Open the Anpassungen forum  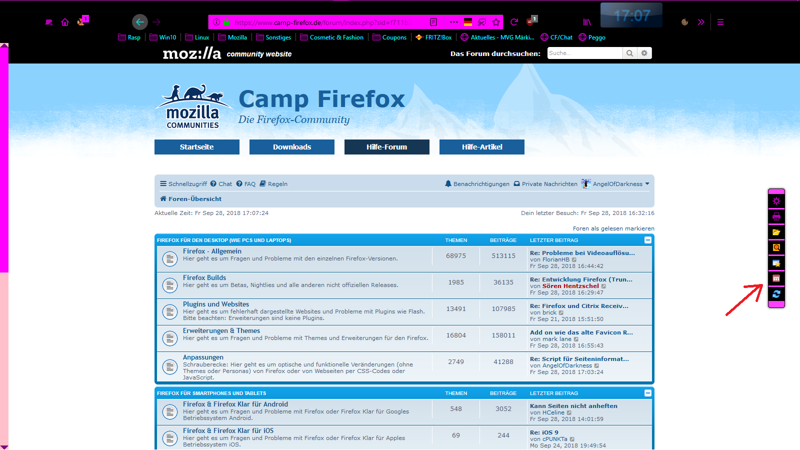tap(203, 357)
